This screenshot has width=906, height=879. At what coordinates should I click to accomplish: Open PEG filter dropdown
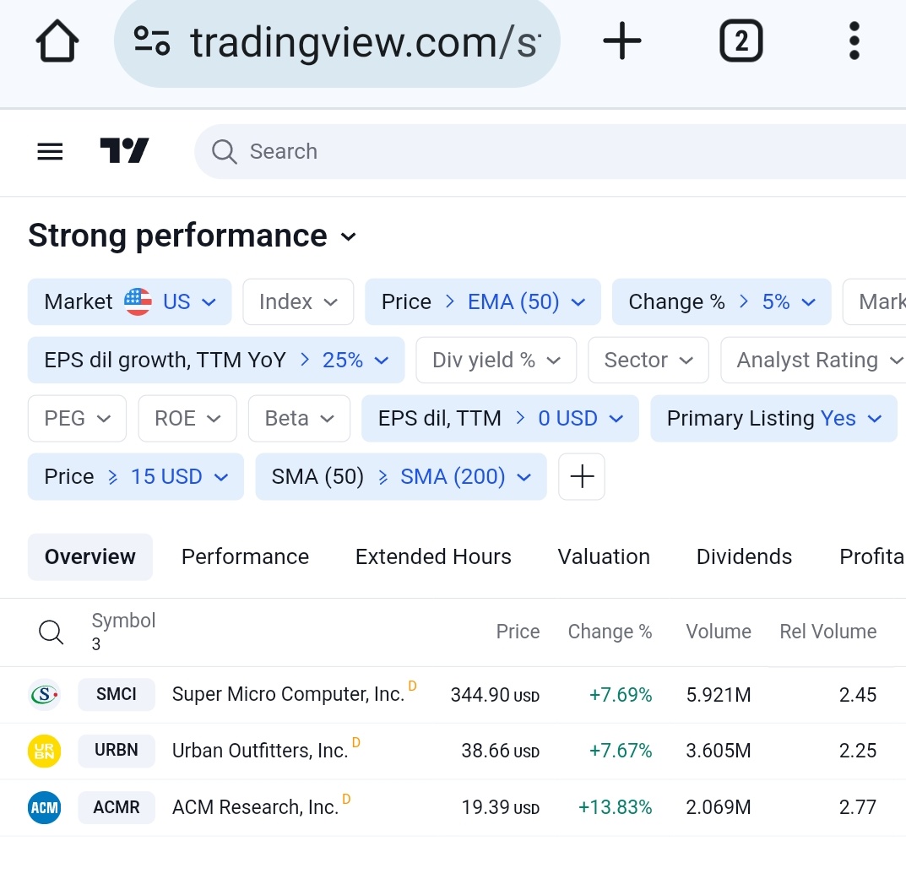(x=77, y=419)
